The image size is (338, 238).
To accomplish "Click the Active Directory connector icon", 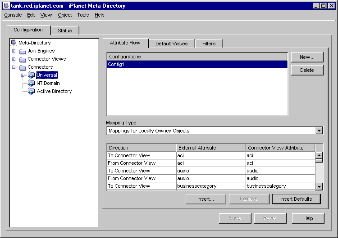I will (31, 91).
